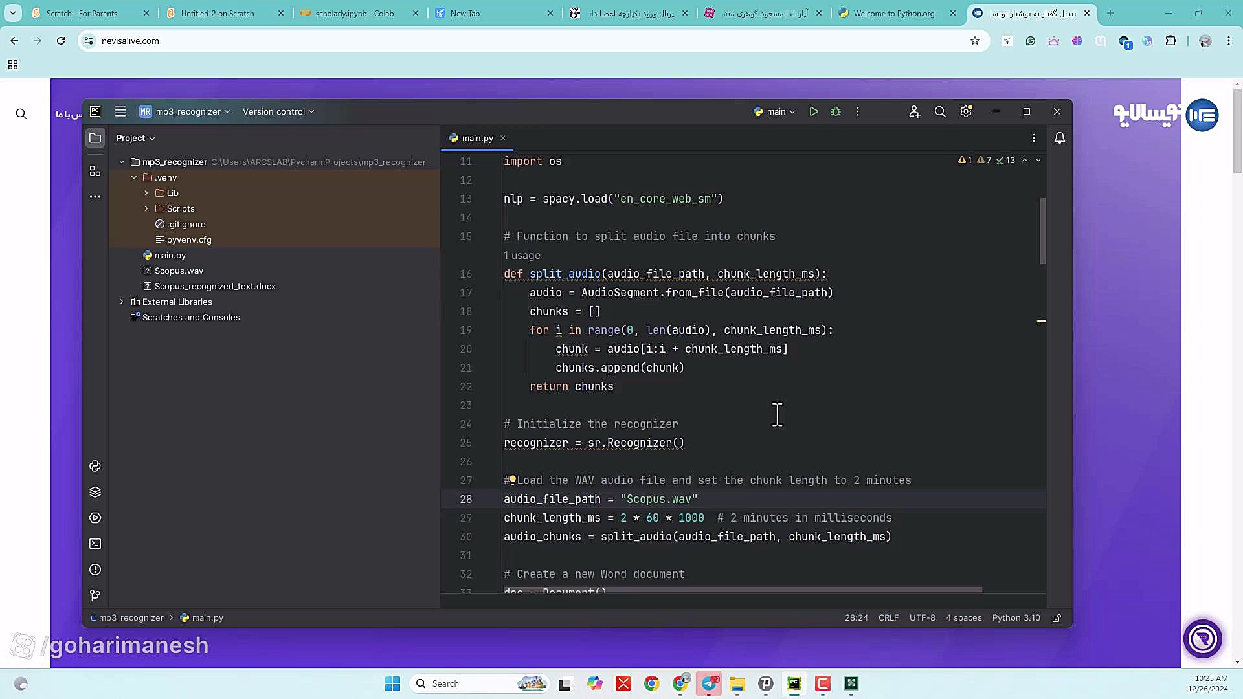
Task: Open the Problems tool window icon
Action: [95, 570]
